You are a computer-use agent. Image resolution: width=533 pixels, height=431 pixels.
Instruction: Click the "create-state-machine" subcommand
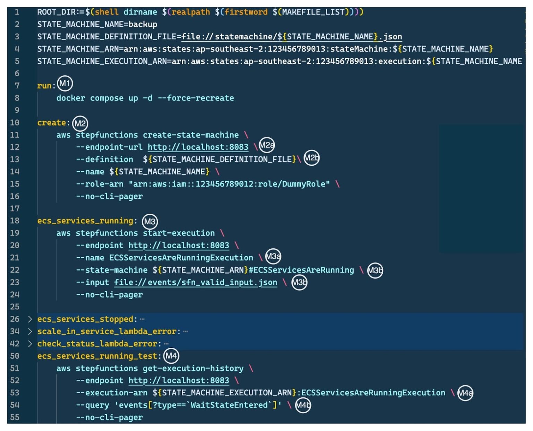tap(191, 135)
